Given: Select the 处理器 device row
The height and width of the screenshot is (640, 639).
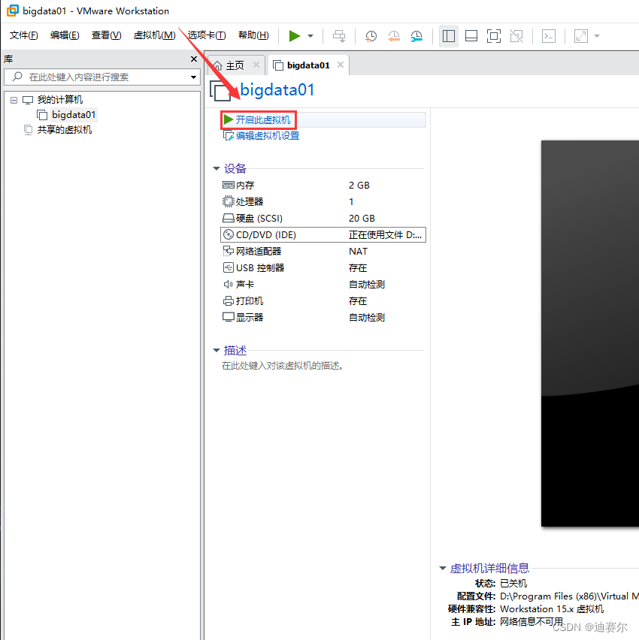Looking at the screenshot, I should pyautogui.click(x=323, y=201).
